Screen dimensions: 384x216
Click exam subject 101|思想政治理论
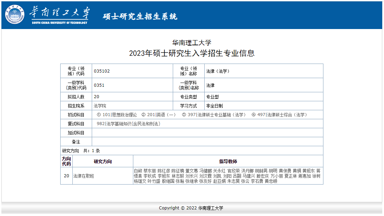[117, 115]
